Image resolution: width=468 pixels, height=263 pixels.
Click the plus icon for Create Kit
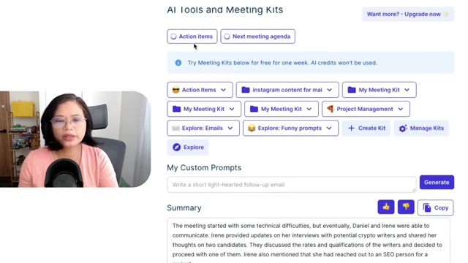pyautogui.click(x=351, y=128)
